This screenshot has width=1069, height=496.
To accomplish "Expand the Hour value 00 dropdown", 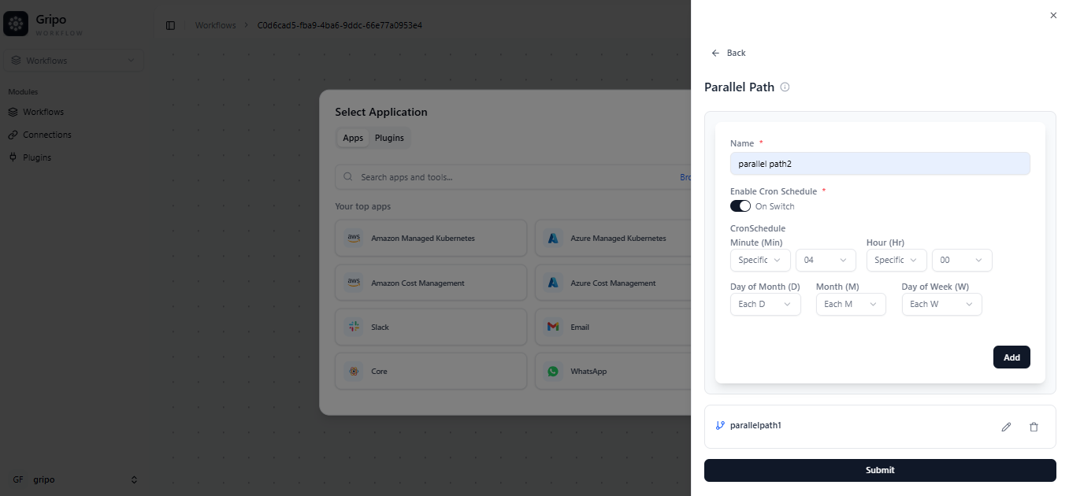I will (961, 260).
